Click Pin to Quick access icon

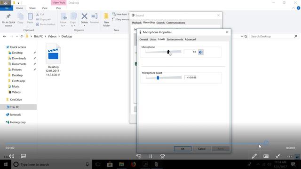pyautogui.click(x=8, y=16)
